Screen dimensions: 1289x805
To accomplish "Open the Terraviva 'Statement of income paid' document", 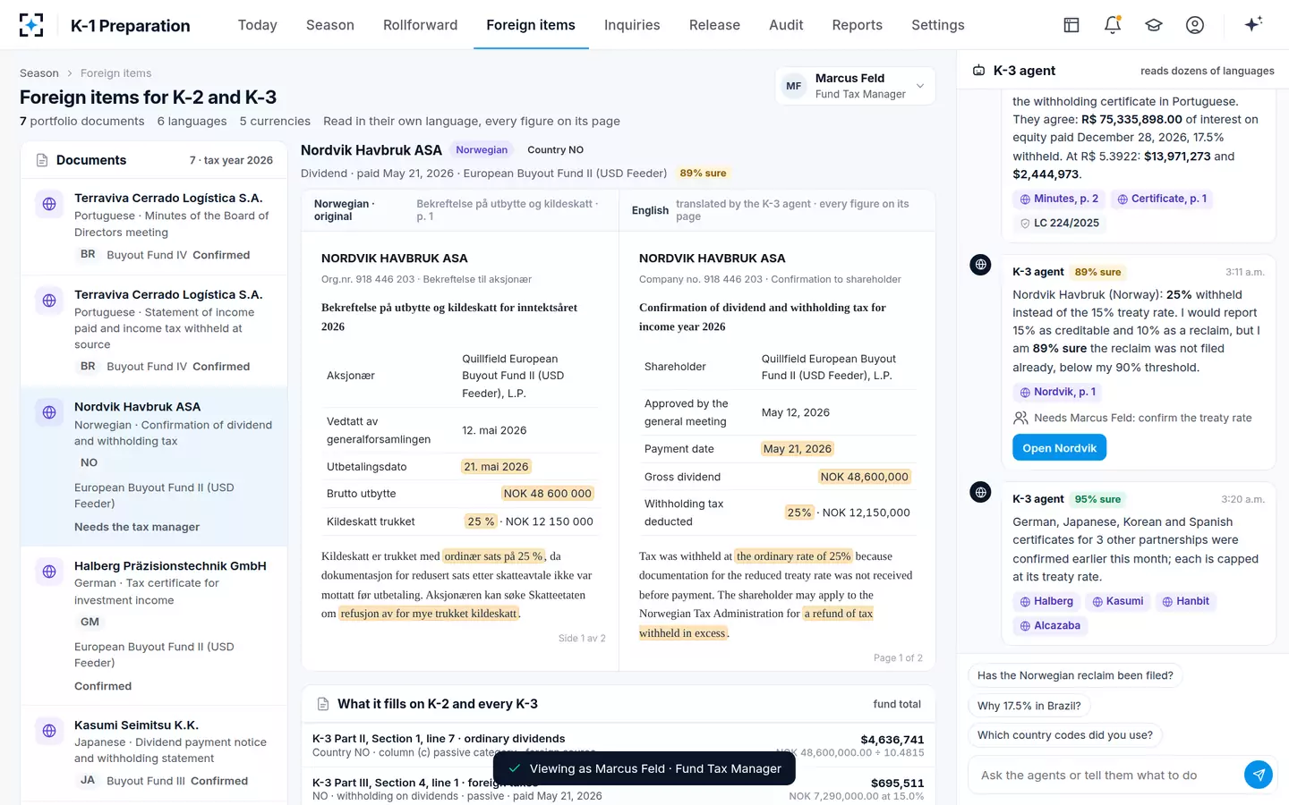I will tap(154, 330).
